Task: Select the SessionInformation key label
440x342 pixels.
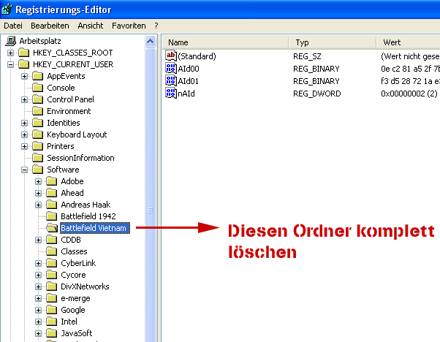Action: pyautogui.click(x=80, y=158)
